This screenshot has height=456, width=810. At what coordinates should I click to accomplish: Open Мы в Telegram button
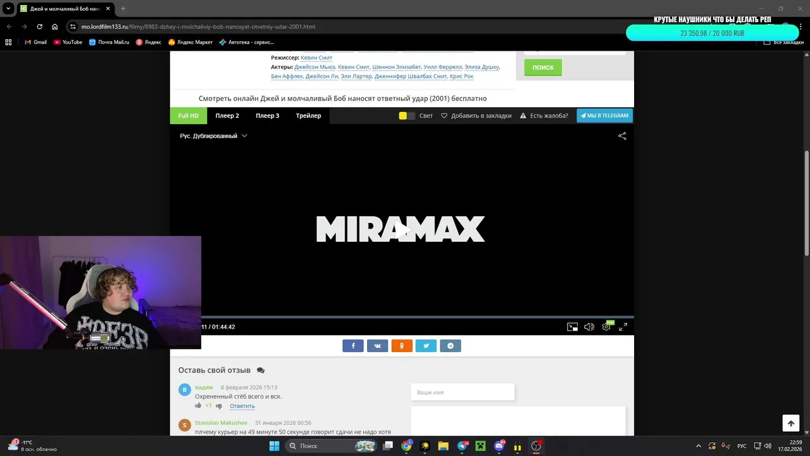click(604, 116)
